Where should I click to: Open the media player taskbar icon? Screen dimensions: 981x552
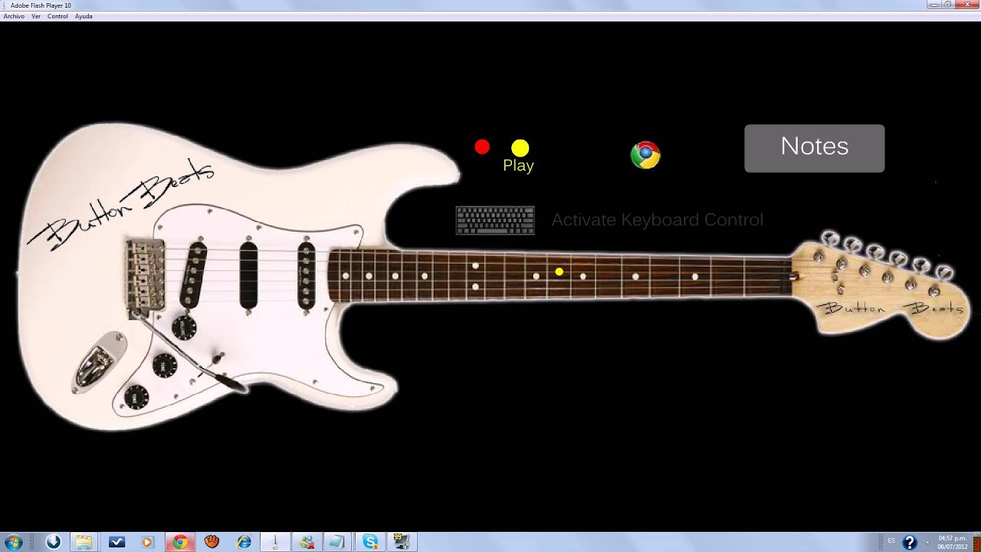point(147,542)
